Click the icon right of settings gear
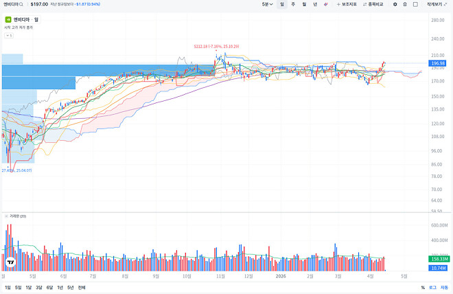 coord(405,4)
